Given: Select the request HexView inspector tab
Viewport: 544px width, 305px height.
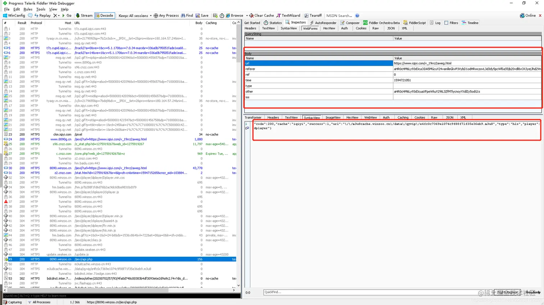Looking at the screenshot, I should coord(329,28).
